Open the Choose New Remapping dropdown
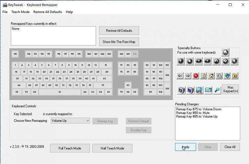249x164 pixels. (70, 121)
